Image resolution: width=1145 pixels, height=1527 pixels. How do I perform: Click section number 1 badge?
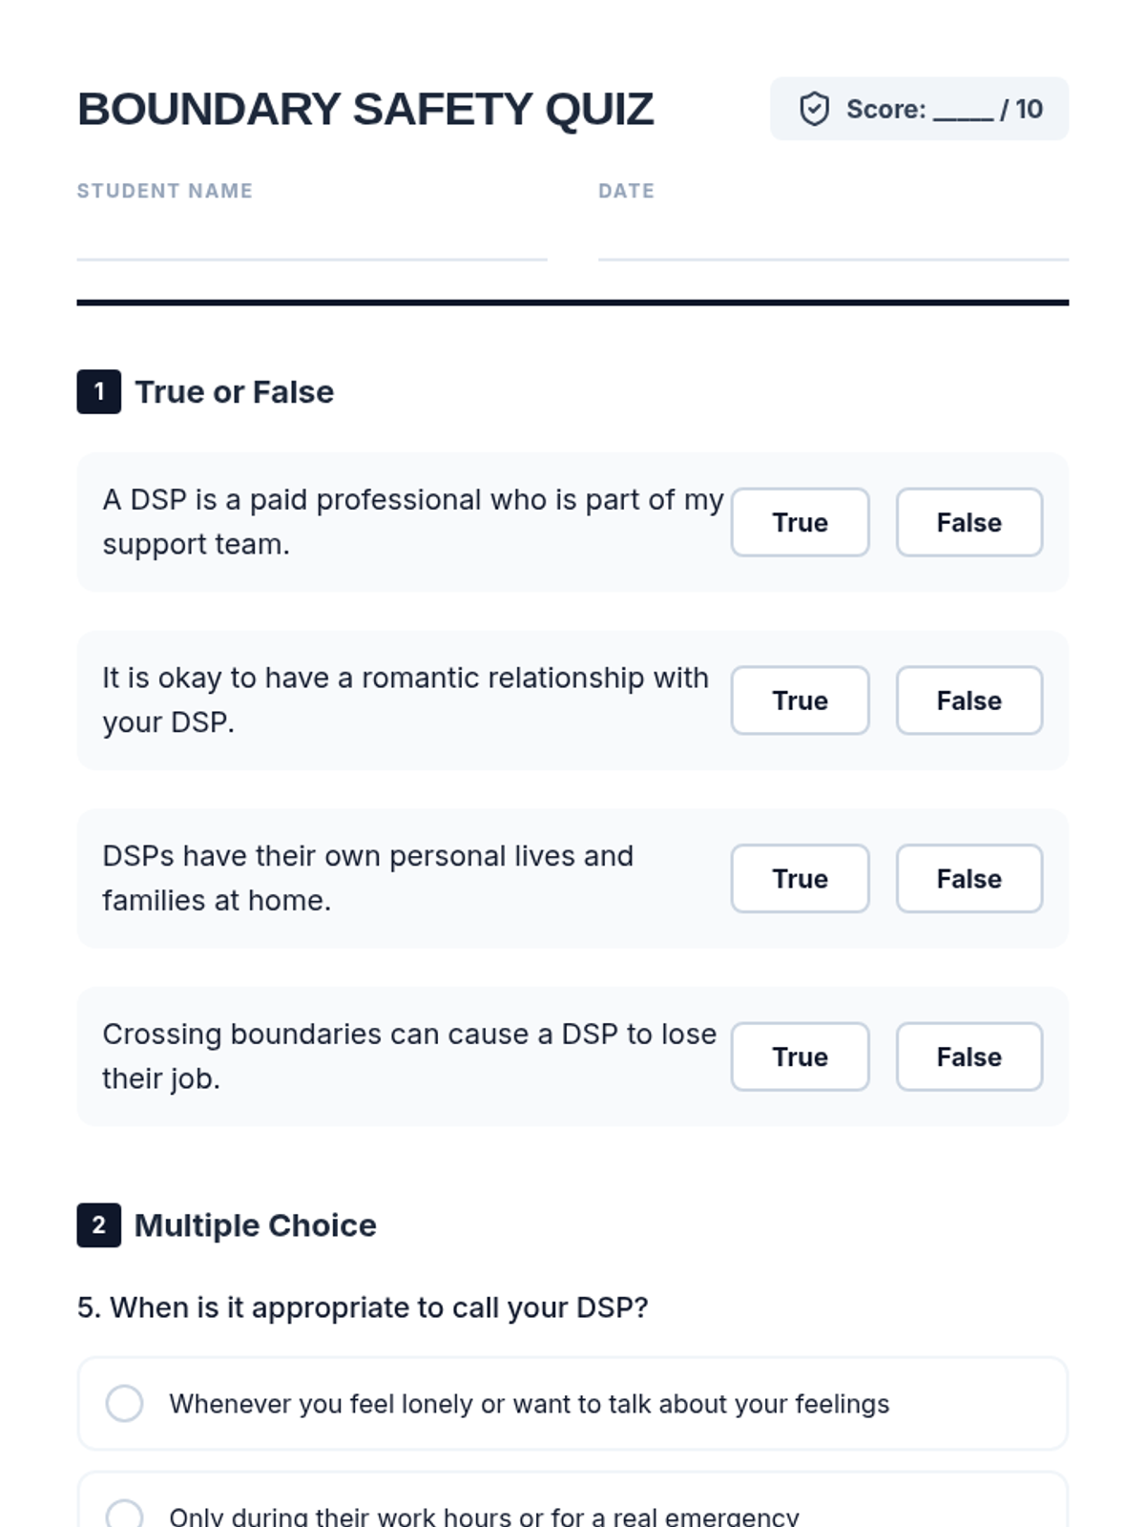(x=98, y=391)
